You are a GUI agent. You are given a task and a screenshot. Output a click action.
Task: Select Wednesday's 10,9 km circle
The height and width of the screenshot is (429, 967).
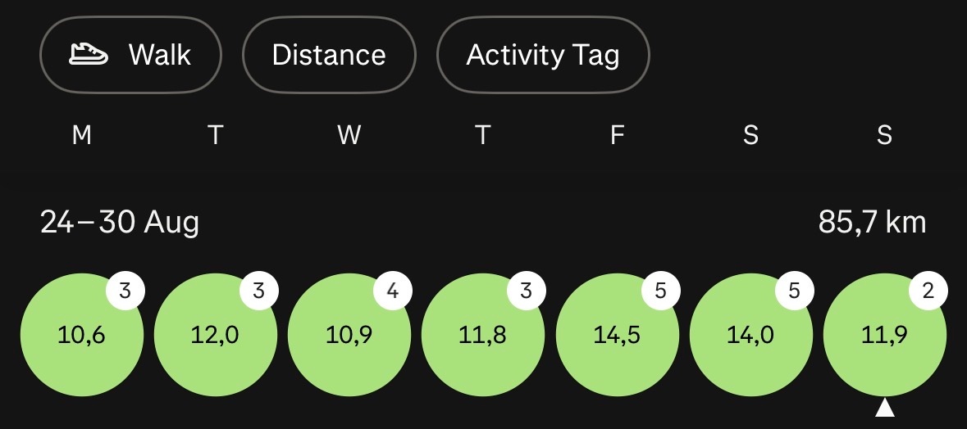(349, 335)
